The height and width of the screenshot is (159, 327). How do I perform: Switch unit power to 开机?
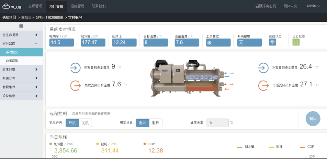tap(73, 123)
